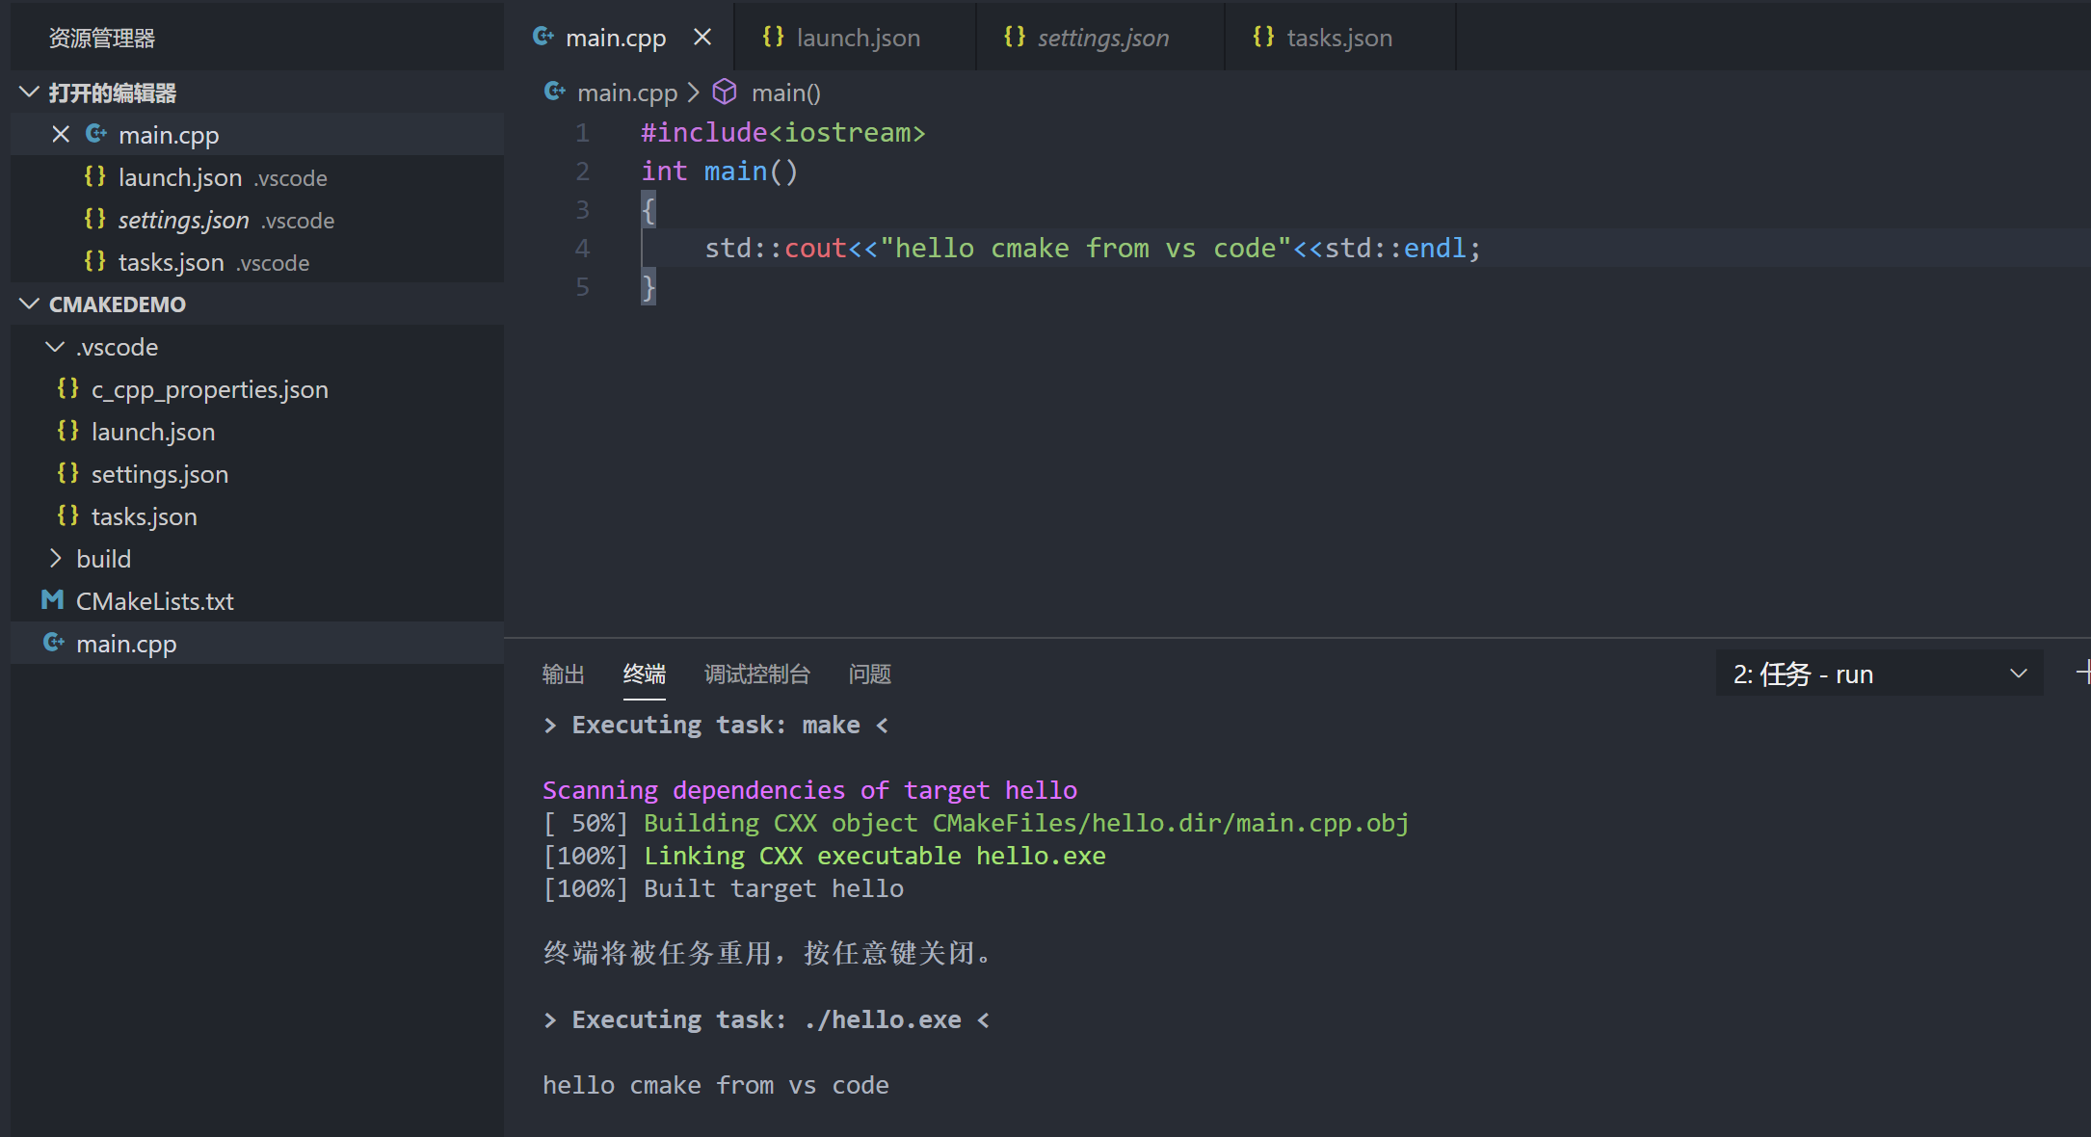Expand the build folder
The width and height of the screenshot is (2091, 1137).
[x=55, y=558]
